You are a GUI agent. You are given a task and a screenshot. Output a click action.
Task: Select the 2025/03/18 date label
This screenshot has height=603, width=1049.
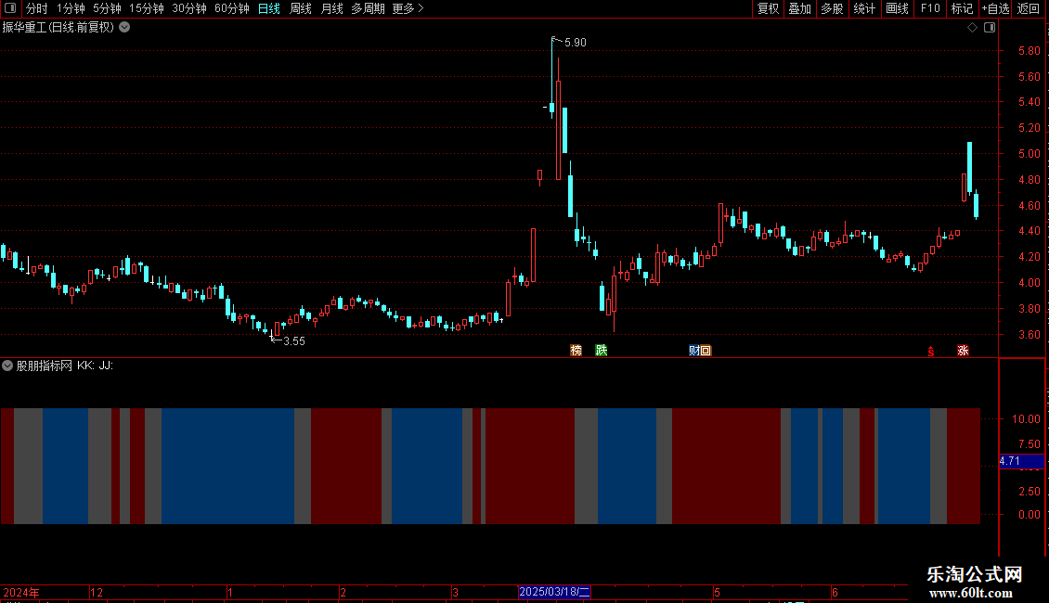554,592
